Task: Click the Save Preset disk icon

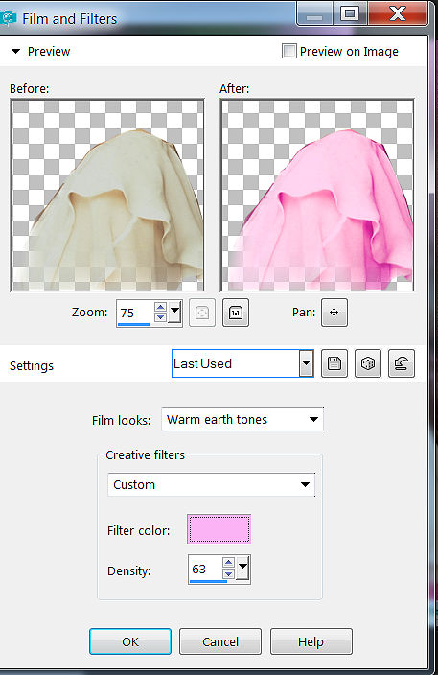Action: coord(334,363)
